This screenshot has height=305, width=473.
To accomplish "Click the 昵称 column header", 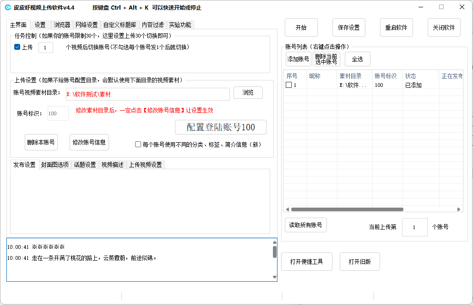I will [322, 76].
